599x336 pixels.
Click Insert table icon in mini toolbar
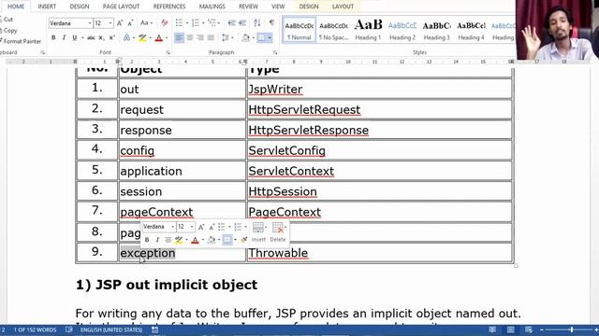click(x=258, y=232)
